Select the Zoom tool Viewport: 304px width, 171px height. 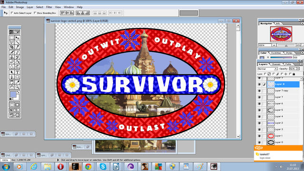[17, 87]
